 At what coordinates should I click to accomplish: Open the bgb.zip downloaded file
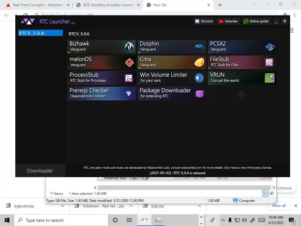[158, 206]
